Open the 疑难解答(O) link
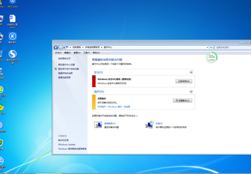251x174 pixels. [110, 123]
